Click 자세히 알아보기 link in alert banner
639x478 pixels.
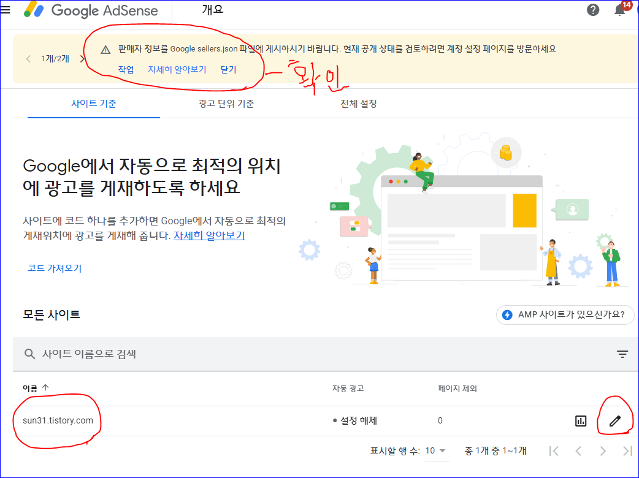[177, 70]
